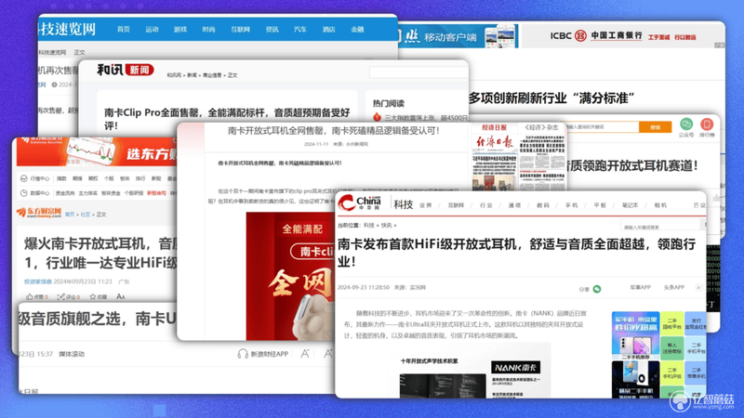Click the keyword search box beside 搜索
Screen dimensions: 744x418
click(x=602, y=127)
